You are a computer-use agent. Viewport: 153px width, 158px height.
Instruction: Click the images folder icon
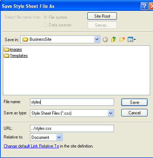tap(6, 49)
